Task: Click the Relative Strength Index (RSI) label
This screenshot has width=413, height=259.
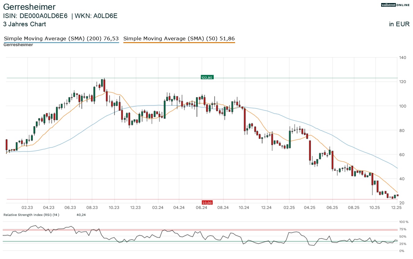Action: [x=31, y=215]
